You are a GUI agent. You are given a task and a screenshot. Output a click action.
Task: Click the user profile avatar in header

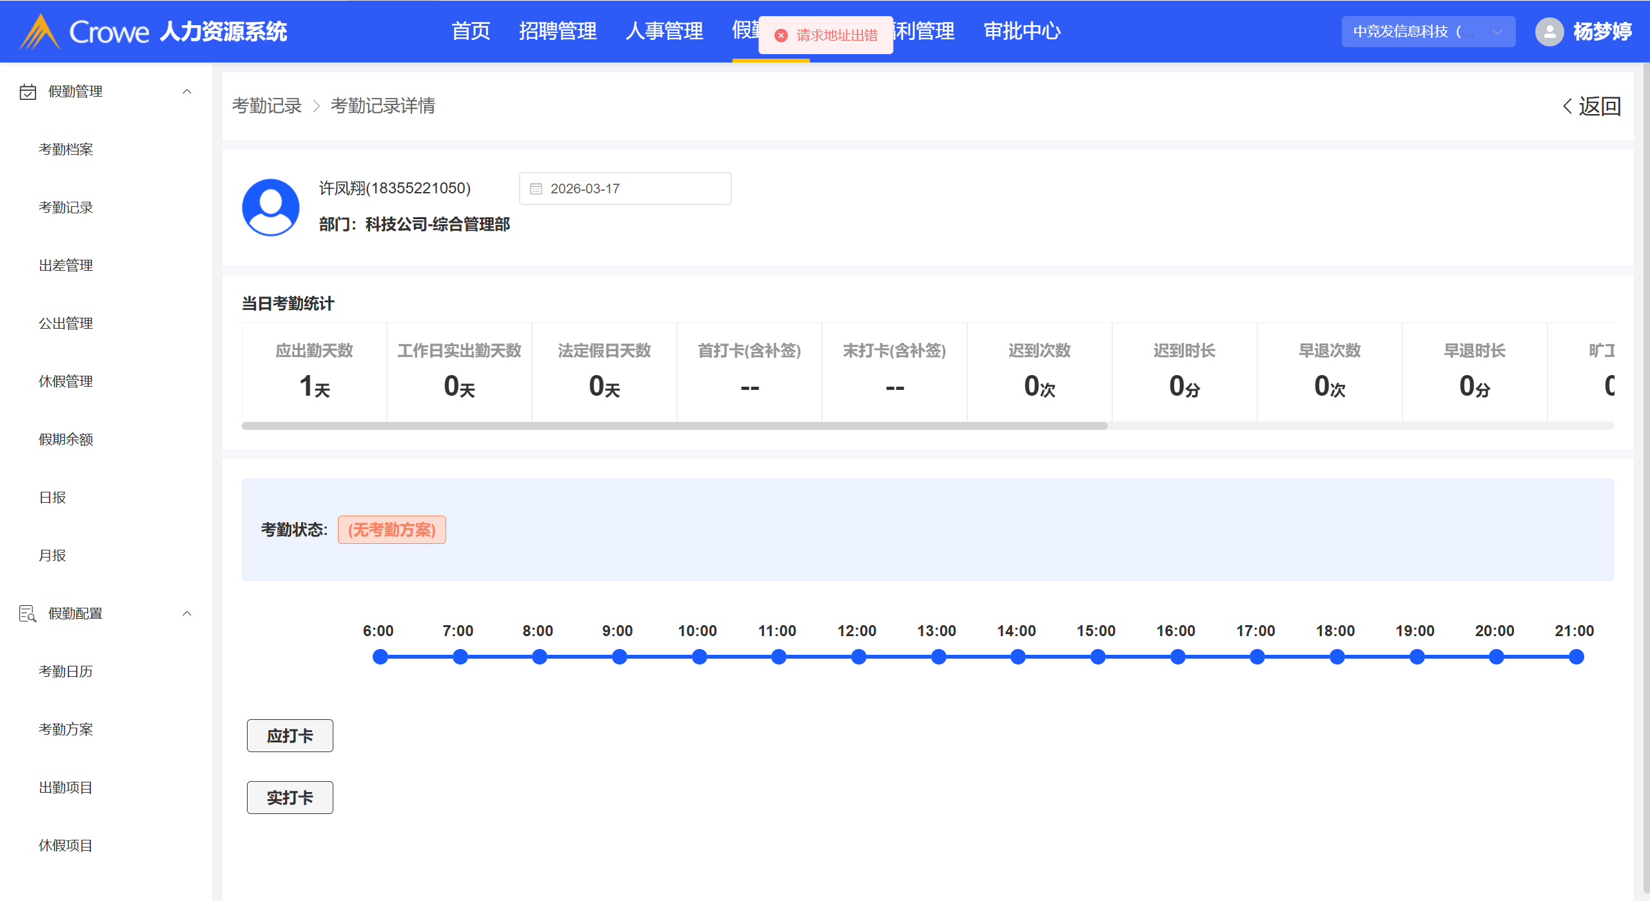[x=1549, y=32]
